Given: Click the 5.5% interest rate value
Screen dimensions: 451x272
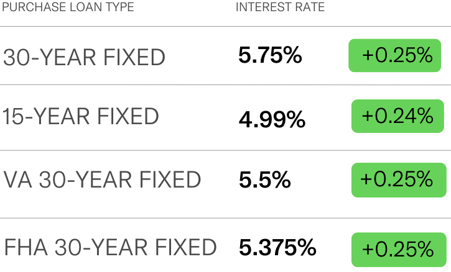Looking at the screenshot, I should (x=264, y=180).
